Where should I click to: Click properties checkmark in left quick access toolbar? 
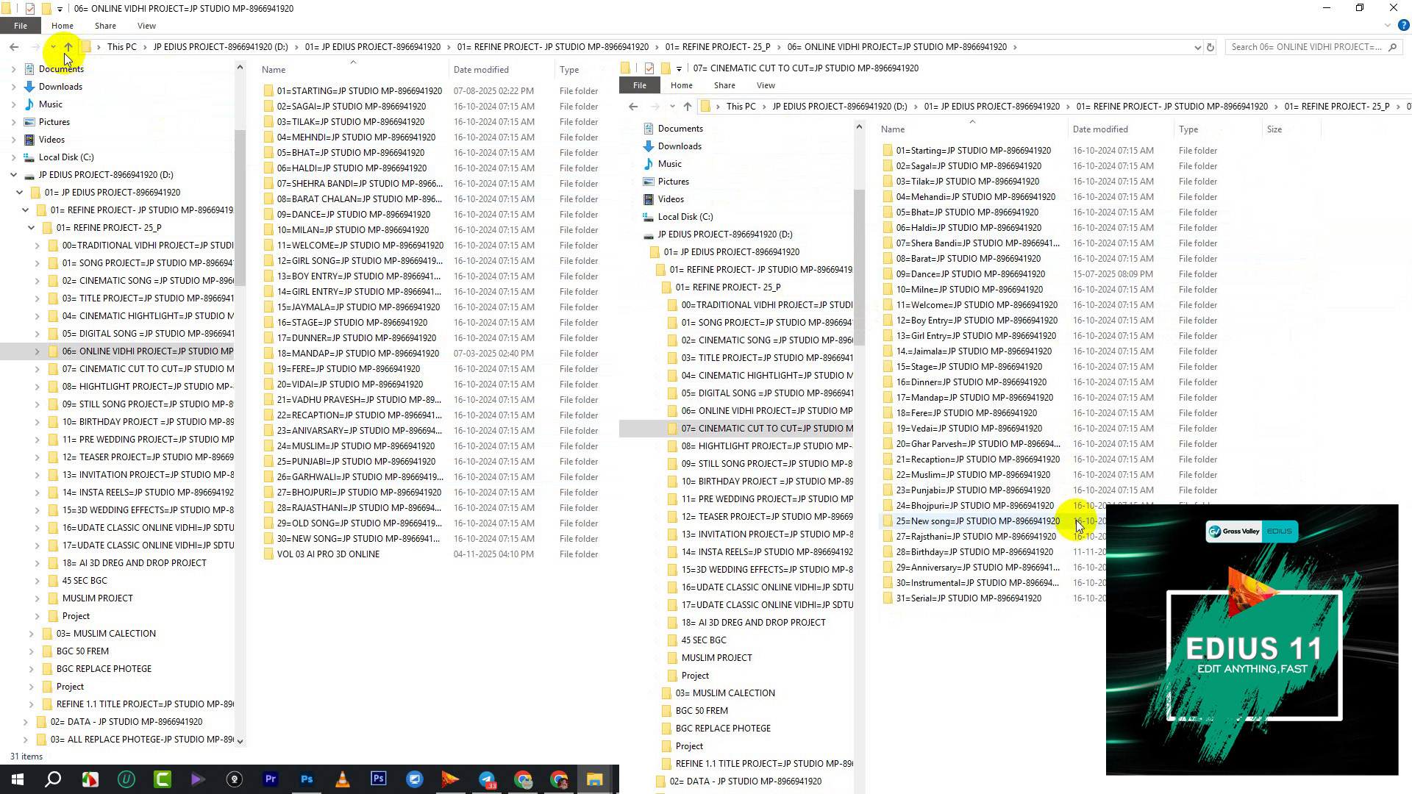29,9
